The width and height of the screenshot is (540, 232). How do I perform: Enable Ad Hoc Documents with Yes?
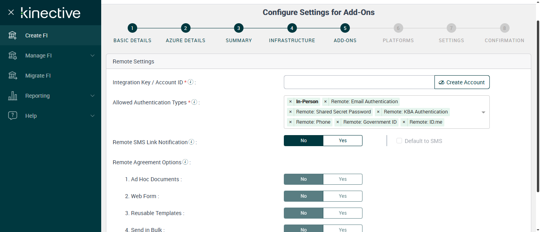(342, 179)
